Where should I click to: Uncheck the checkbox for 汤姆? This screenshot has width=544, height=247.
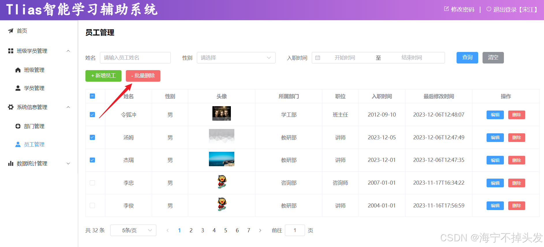coord(92,137)
